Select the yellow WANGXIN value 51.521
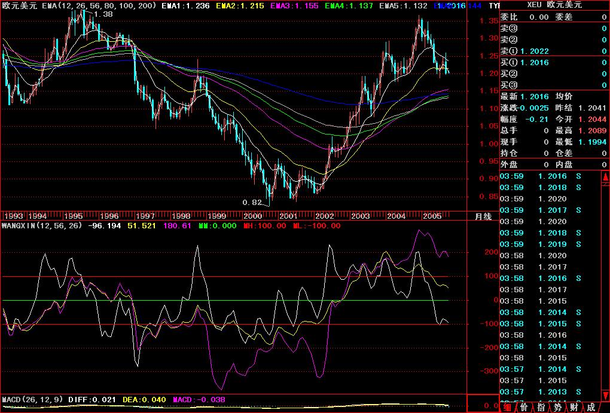This screenshot has height=413, width=610. [x=142, y=225]
